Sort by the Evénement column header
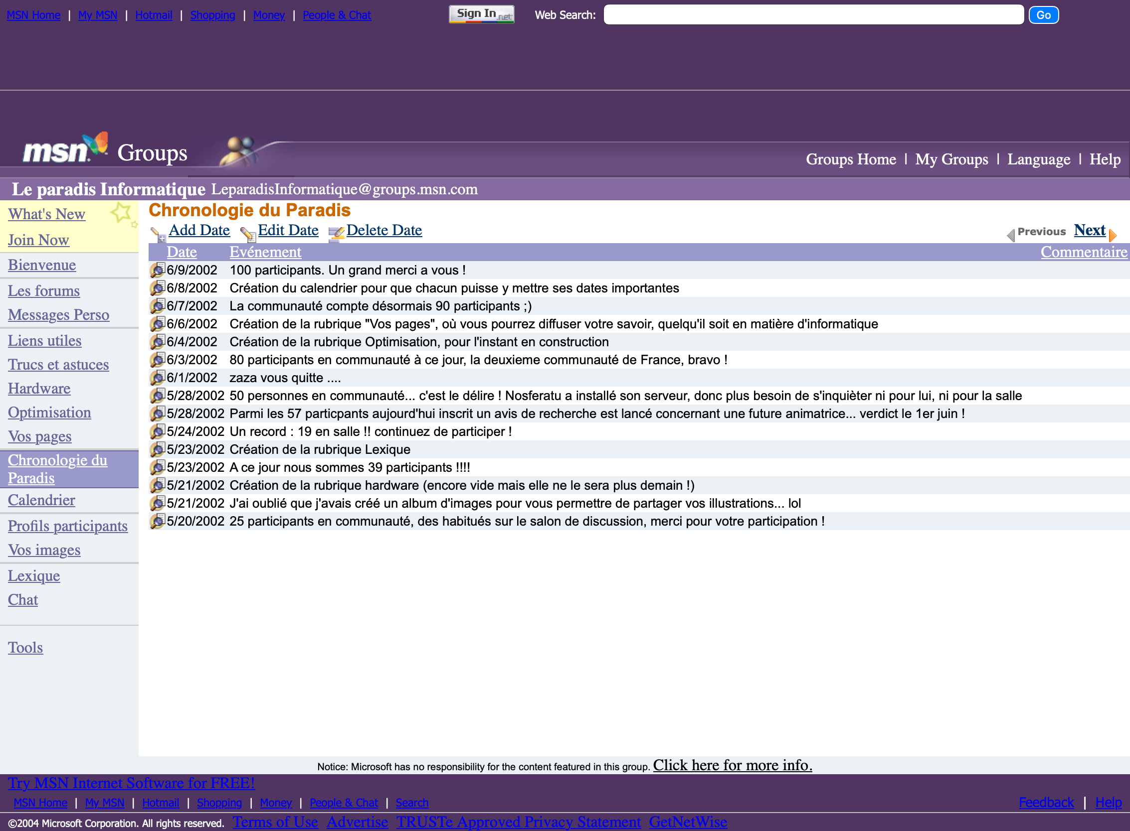The width and height of the screenshot is (1130, 831). [265, 252]
